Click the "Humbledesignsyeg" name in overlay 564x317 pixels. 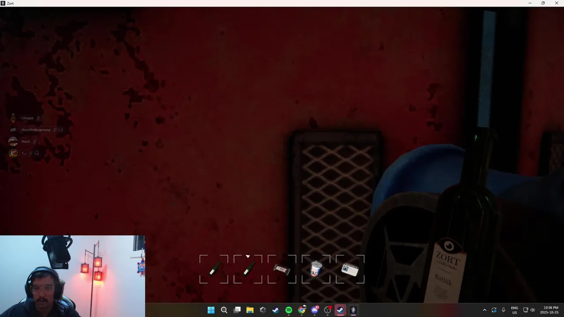(x=36, y=130)
